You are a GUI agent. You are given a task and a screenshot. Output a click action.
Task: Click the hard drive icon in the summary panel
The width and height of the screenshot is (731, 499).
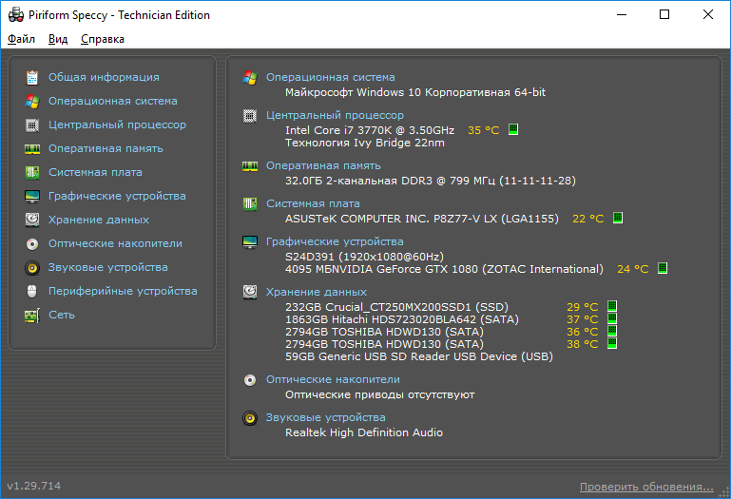250,292
